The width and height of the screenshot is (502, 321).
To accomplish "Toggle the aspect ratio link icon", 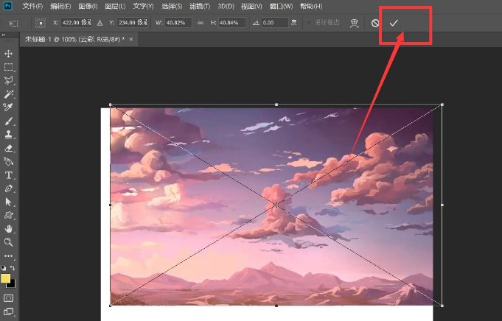I will (201, 23).
